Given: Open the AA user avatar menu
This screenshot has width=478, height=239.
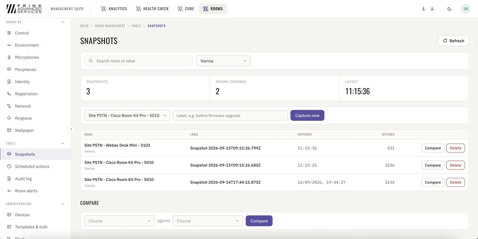Looking at the screenshot, I should coord(466,9).
